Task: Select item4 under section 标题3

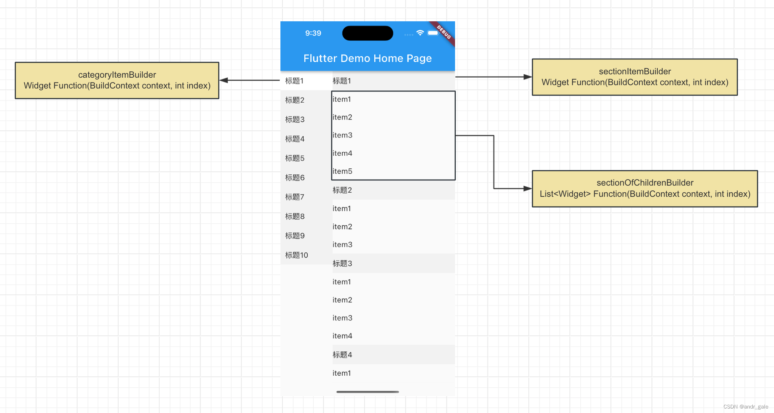Action: pyautogui.click(x=343, y=336)
